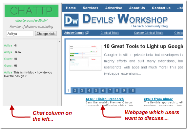Click the chat scrollbar up arrow
The height and width of the screenshot is (129, 187).
(59, 42)
